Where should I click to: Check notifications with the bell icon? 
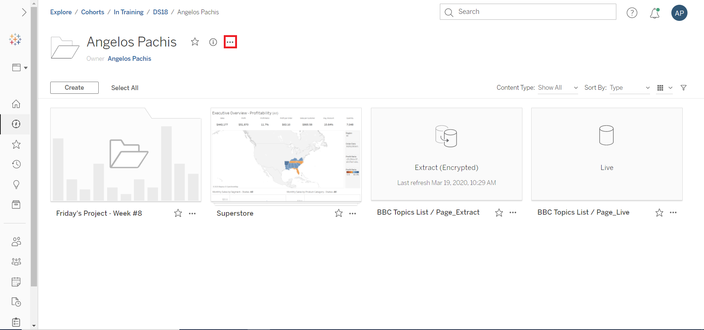(x=654, y=13)
